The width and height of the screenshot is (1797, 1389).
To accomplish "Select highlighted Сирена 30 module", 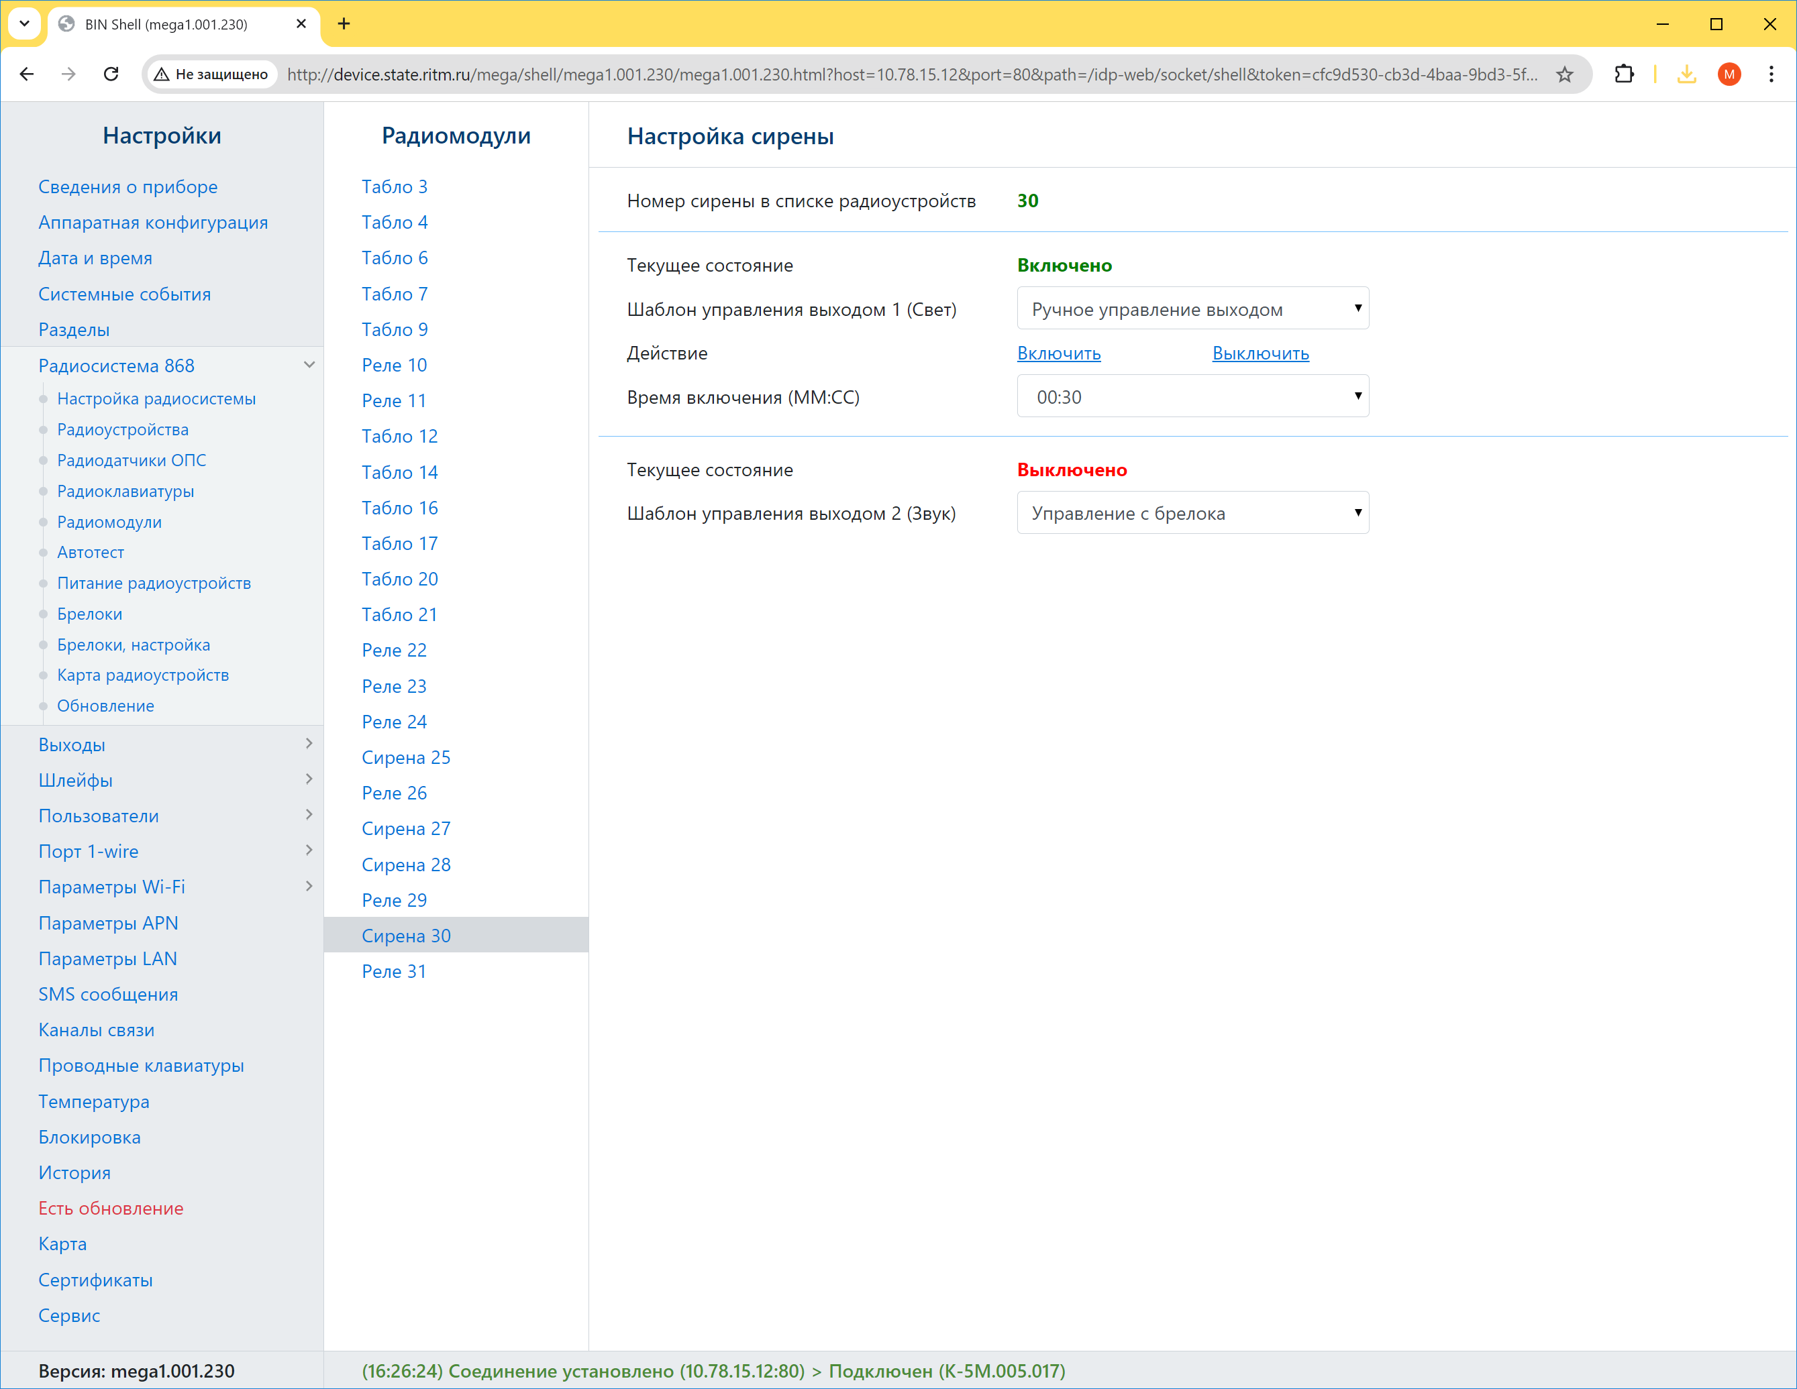I will [456, 936].
